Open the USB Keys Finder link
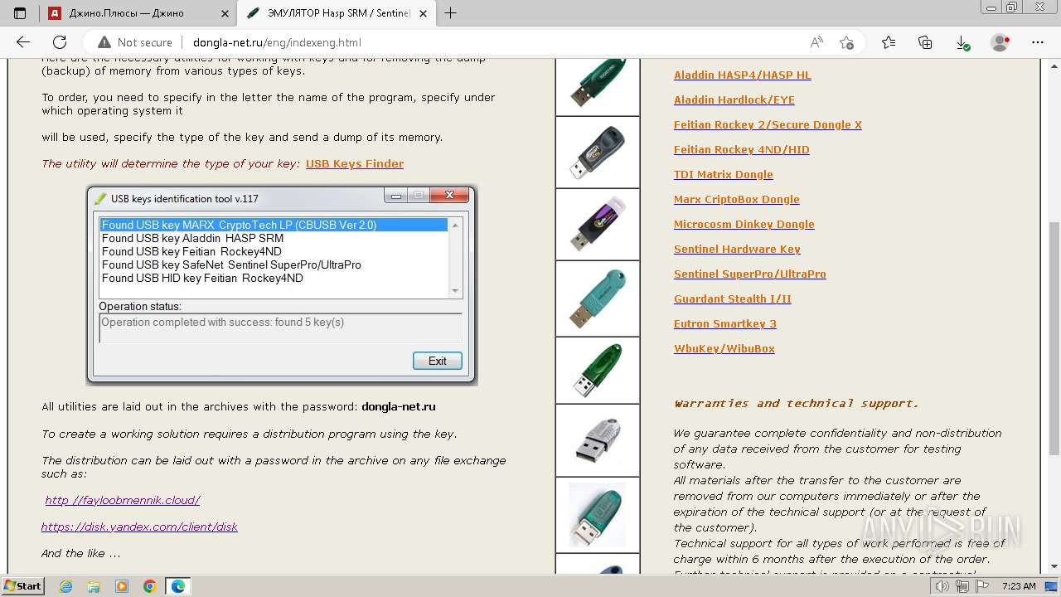 point(355,163)
